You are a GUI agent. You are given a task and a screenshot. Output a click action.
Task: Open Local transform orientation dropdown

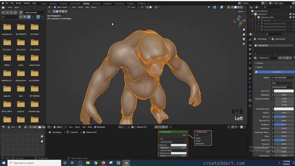(133, 7)
